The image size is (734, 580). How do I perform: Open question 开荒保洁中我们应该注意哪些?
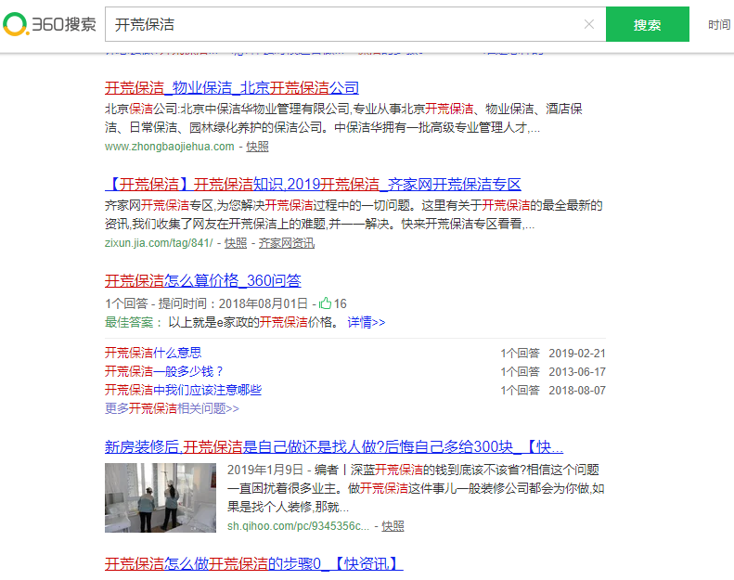point(183,390)
